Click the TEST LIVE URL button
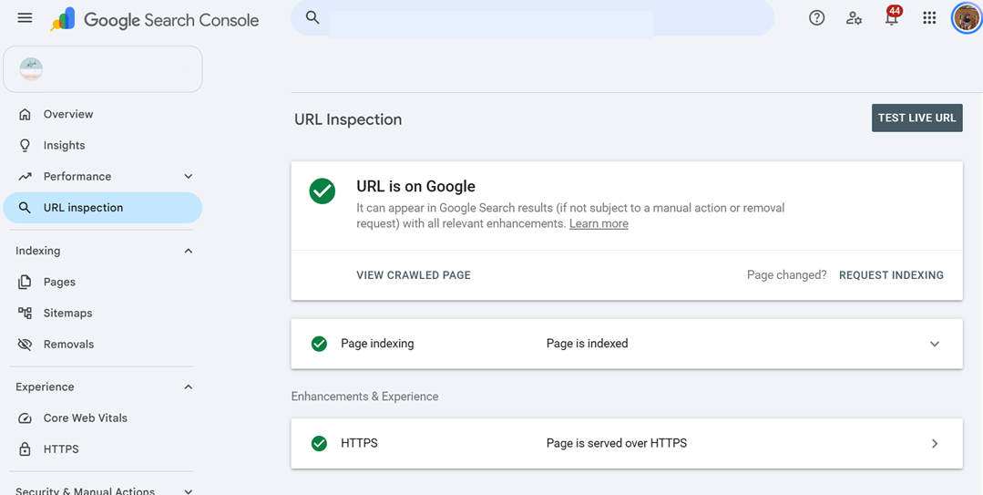 tap(916, 118)
